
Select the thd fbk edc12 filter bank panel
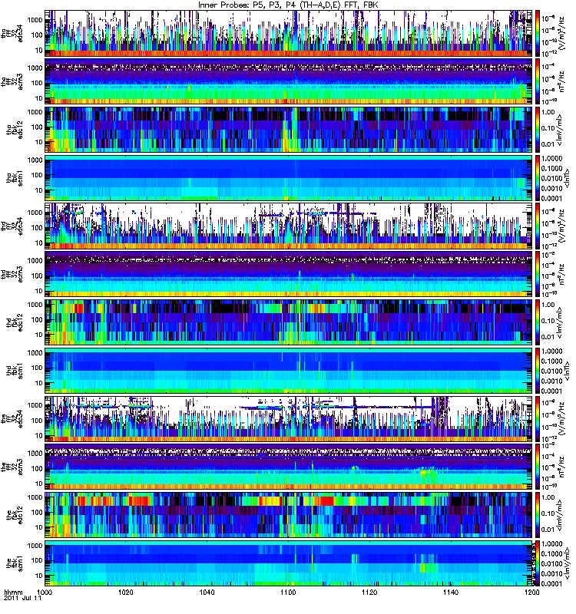(x=289, y=322)
